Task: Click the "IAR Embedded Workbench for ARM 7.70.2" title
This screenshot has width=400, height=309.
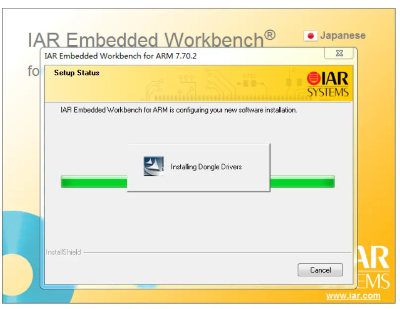Action: (x=120, y=56)
